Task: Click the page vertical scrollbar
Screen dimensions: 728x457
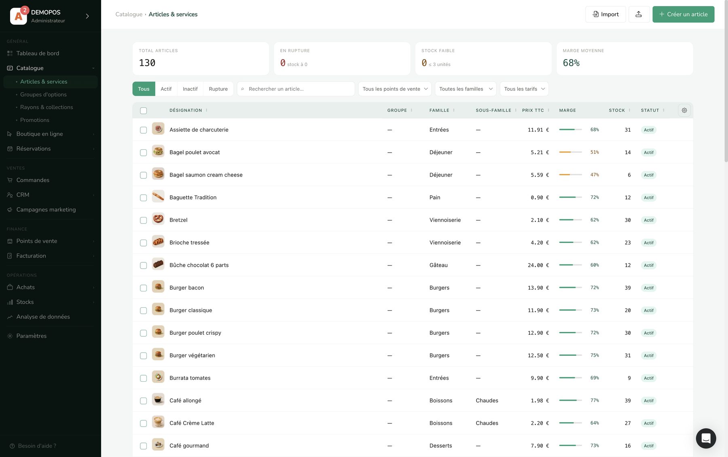Action: click(726, 81)
